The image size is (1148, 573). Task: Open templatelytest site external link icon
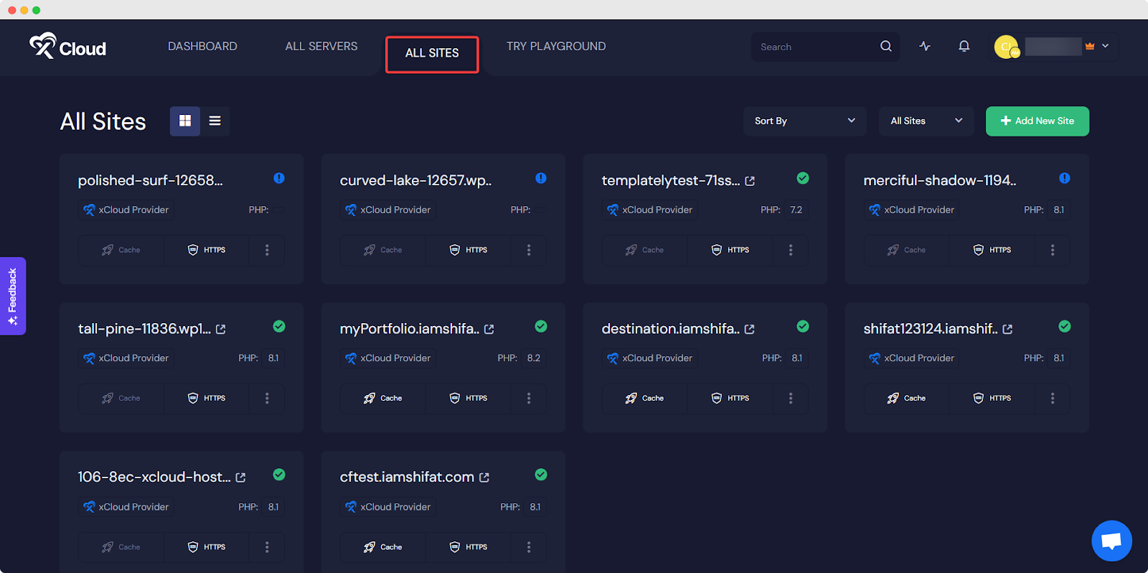pos(750,181)
